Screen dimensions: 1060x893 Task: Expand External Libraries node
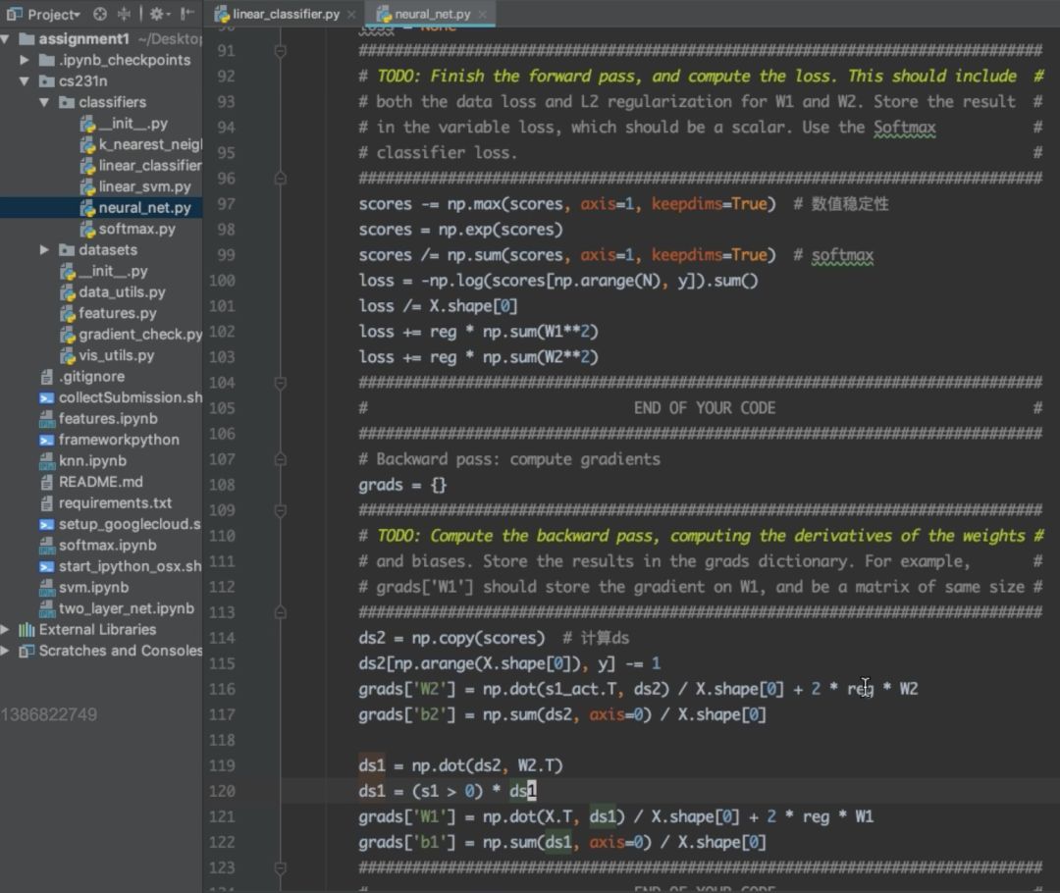click(x=6, y=630)
